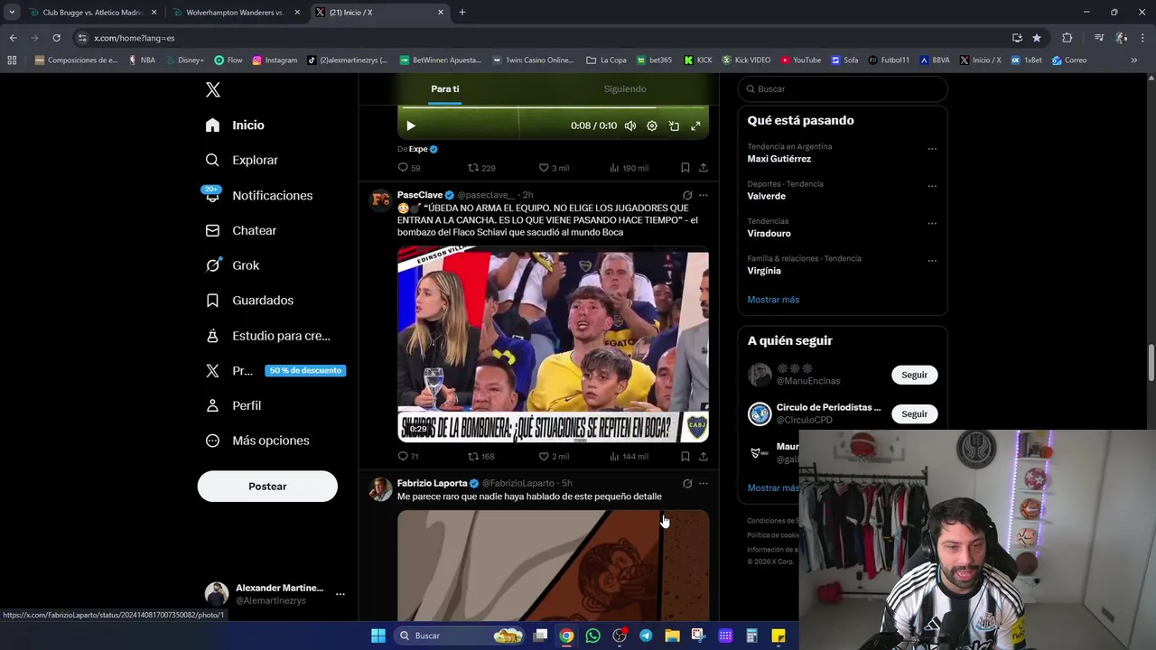Open options for Virginia trend

click(x=932, y=261)
